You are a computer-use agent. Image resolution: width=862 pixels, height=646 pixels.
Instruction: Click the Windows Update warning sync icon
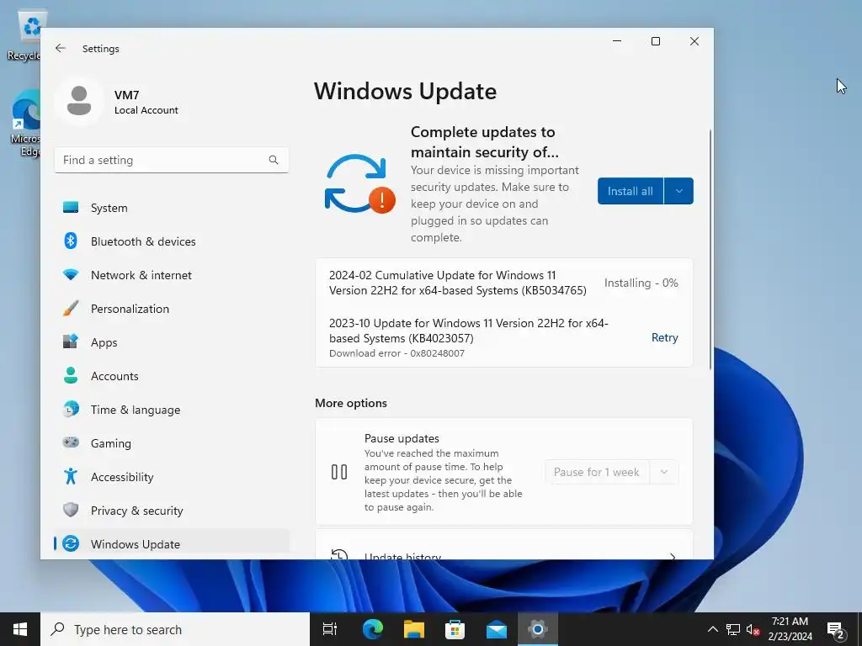click(359, 184)
